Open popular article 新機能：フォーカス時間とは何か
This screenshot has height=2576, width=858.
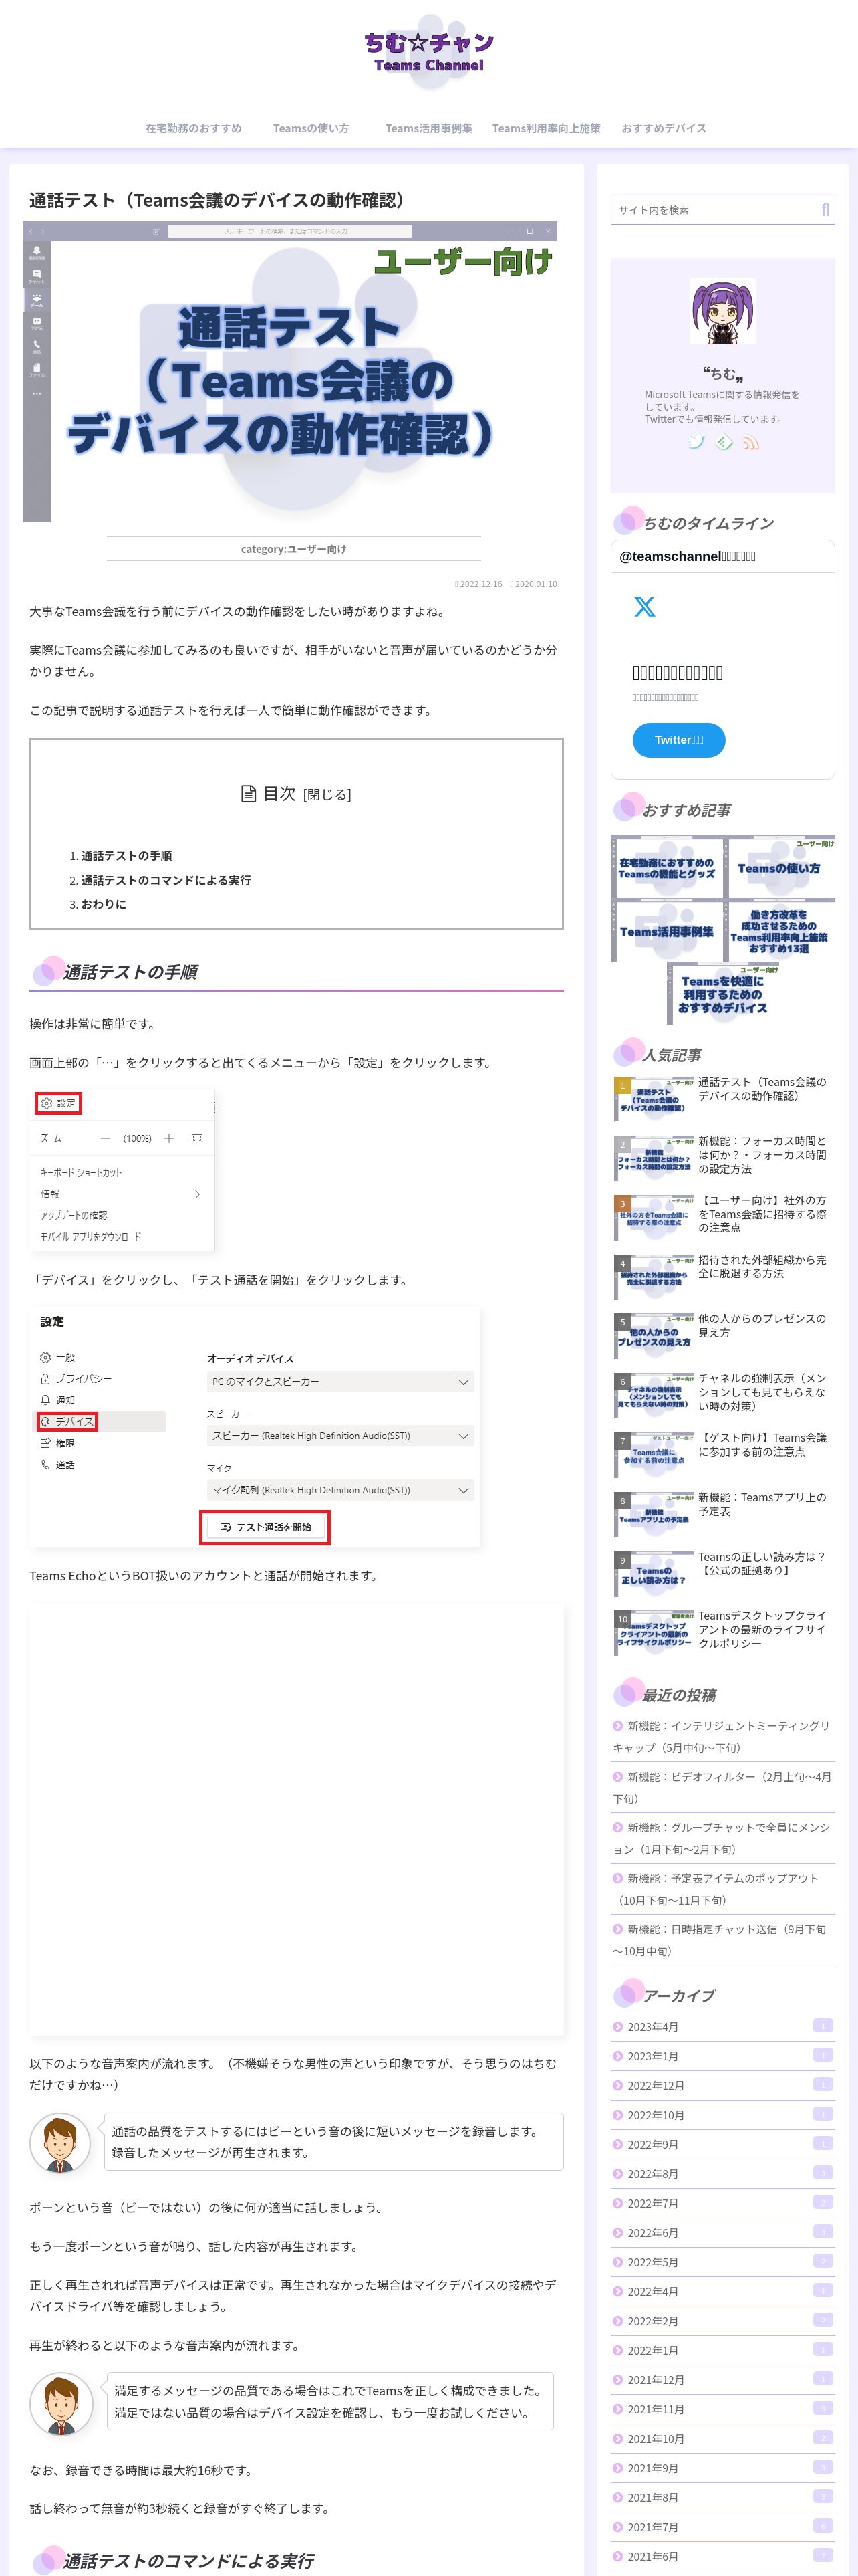pyautogui.click(x=723, y=1157)
